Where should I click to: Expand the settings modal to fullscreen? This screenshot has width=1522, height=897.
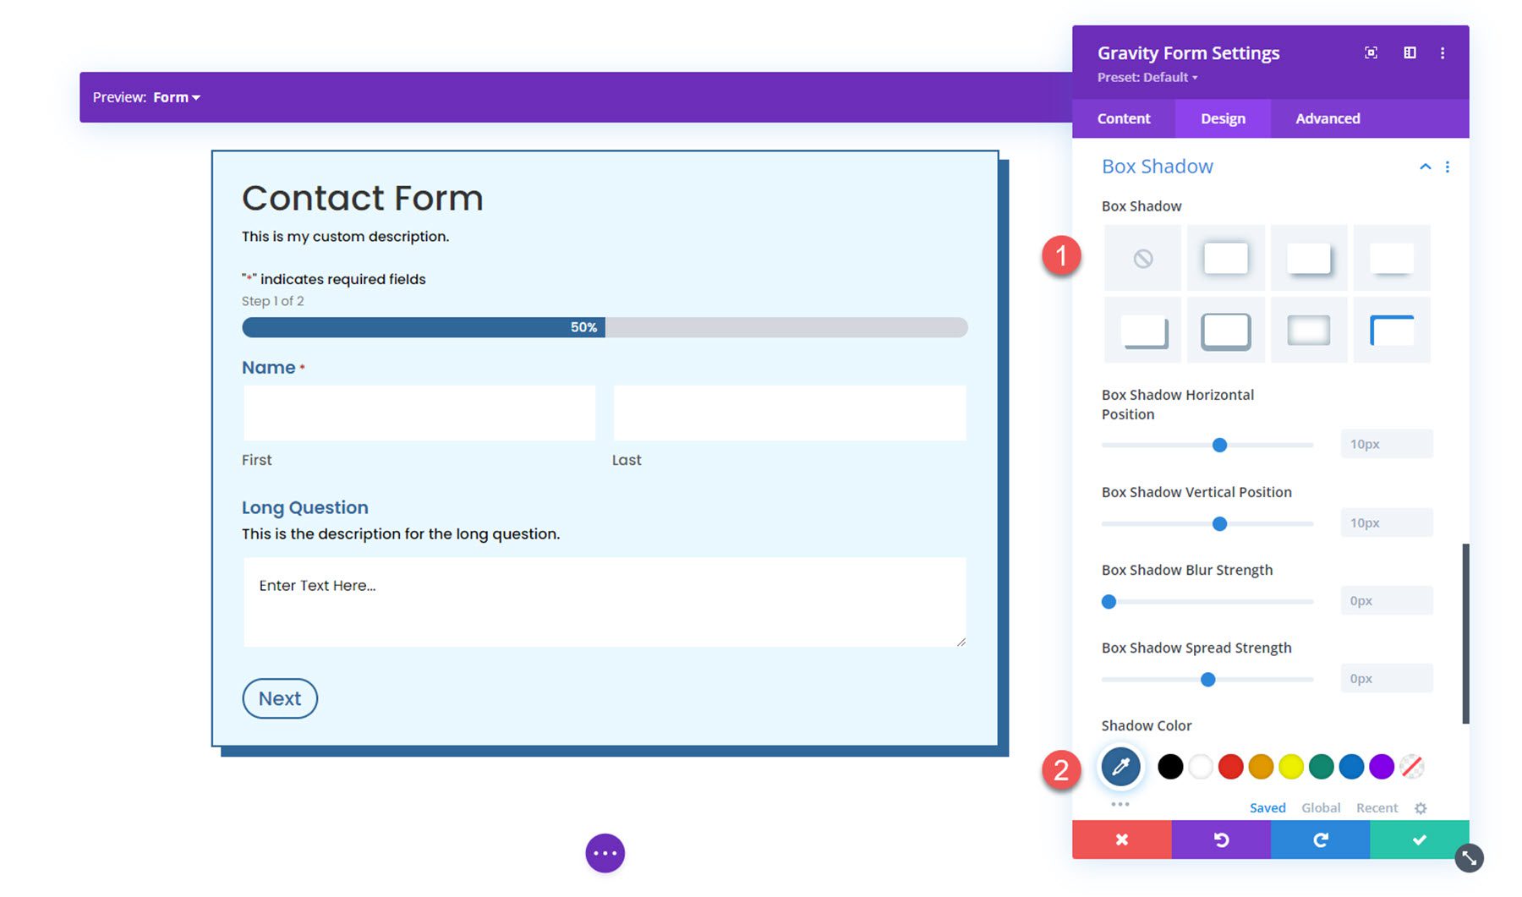coord(1371,52)
